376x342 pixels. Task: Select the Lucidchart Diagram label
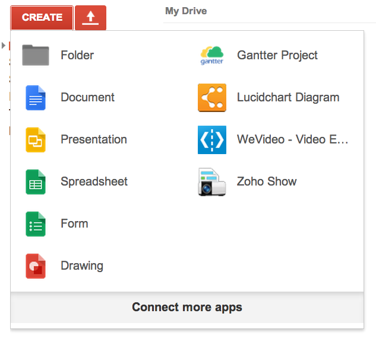[x=288, y=97]
